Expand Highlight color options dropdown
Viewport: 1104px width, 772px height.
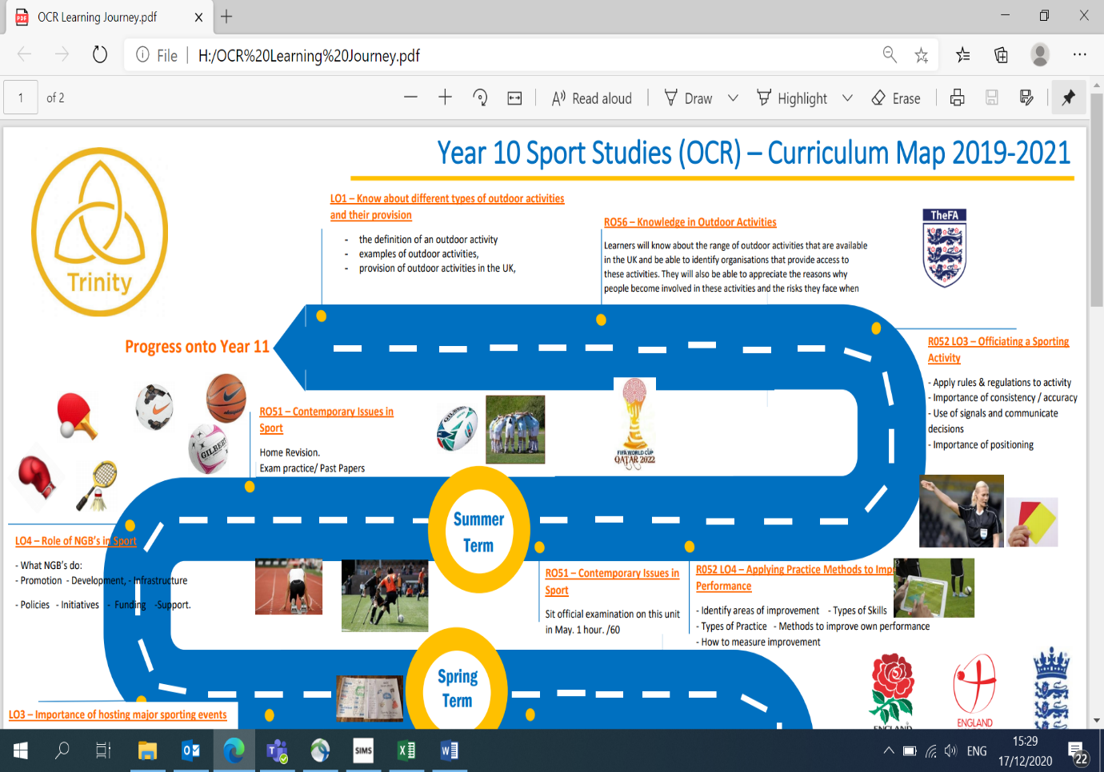tap(847, 97)
